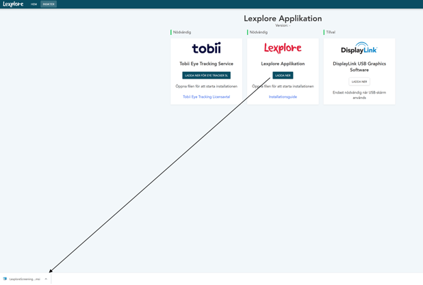Click the red Lexplore logo in card
Screen dimensions: 423x285
(x=283, y=48)
